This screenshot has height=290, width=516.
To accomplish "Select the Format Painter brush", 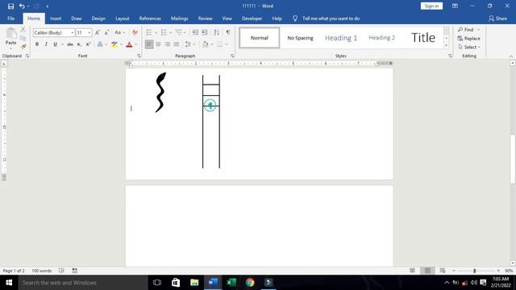I will [23, 47].
